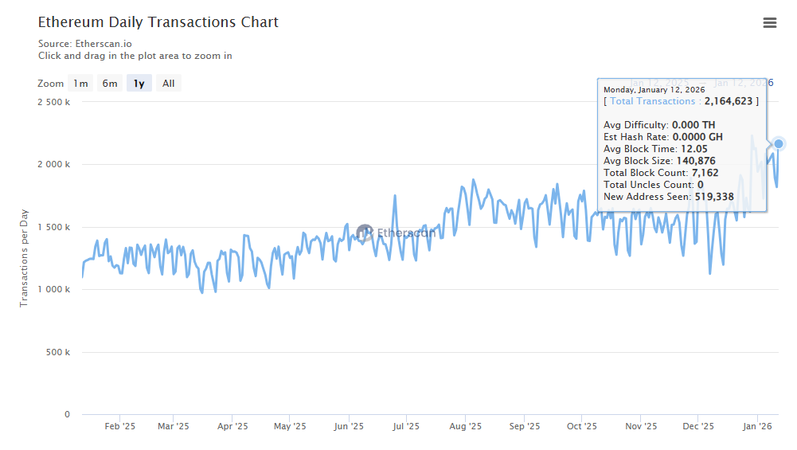The image size is (797, 450).
Task: Click the Aug '25 x-axis label
Action: (x=465, y=427)
